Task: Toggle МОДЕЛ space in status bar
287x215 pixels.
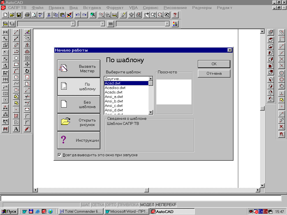Action: pos(147,205)
